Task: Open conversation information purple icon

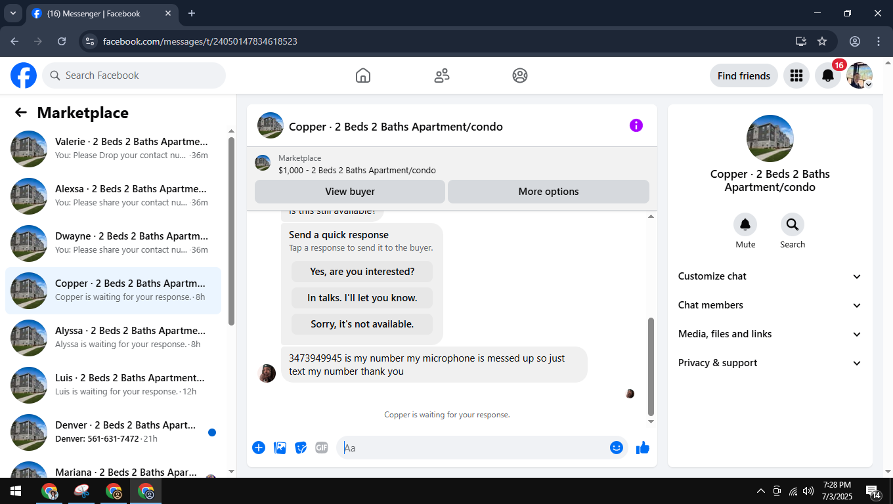Action: pos(636,125)
